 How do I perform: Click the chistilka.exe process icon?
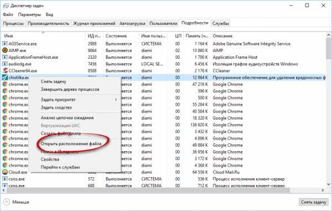(x=4, y=78)
